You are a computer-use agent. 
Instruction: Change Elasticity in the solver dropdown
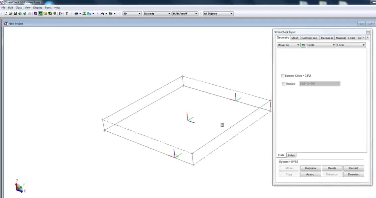point(157,13)
